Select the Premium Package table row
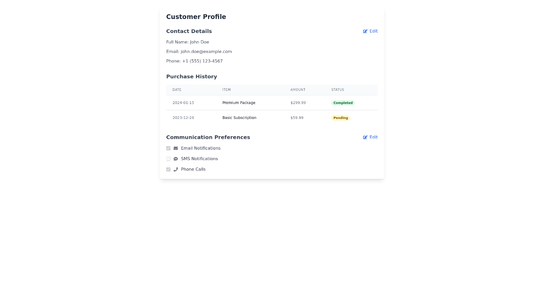The width and height of the screenshot is (544, 285). (249, 103)
